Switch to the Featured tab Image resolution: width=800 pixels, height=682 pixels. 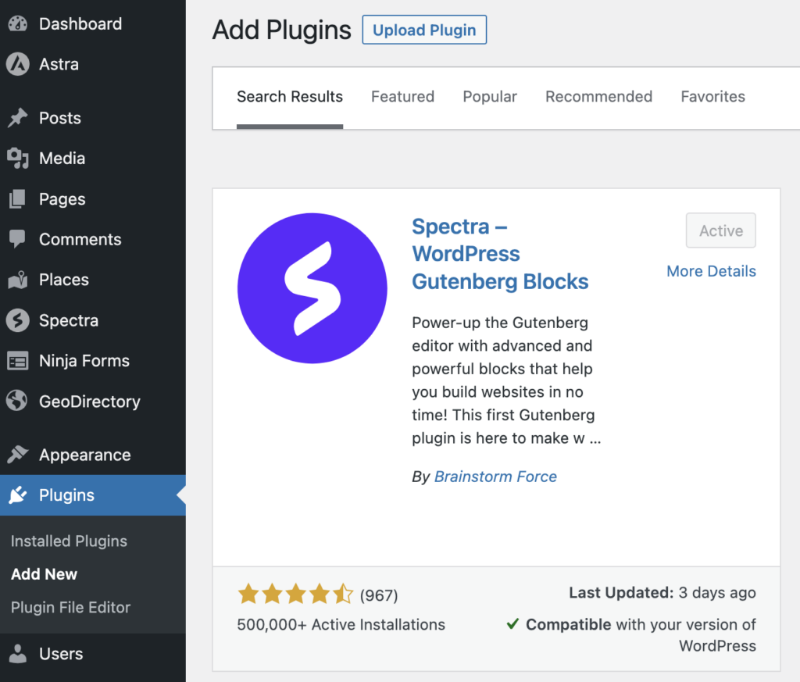click(402, 97)
